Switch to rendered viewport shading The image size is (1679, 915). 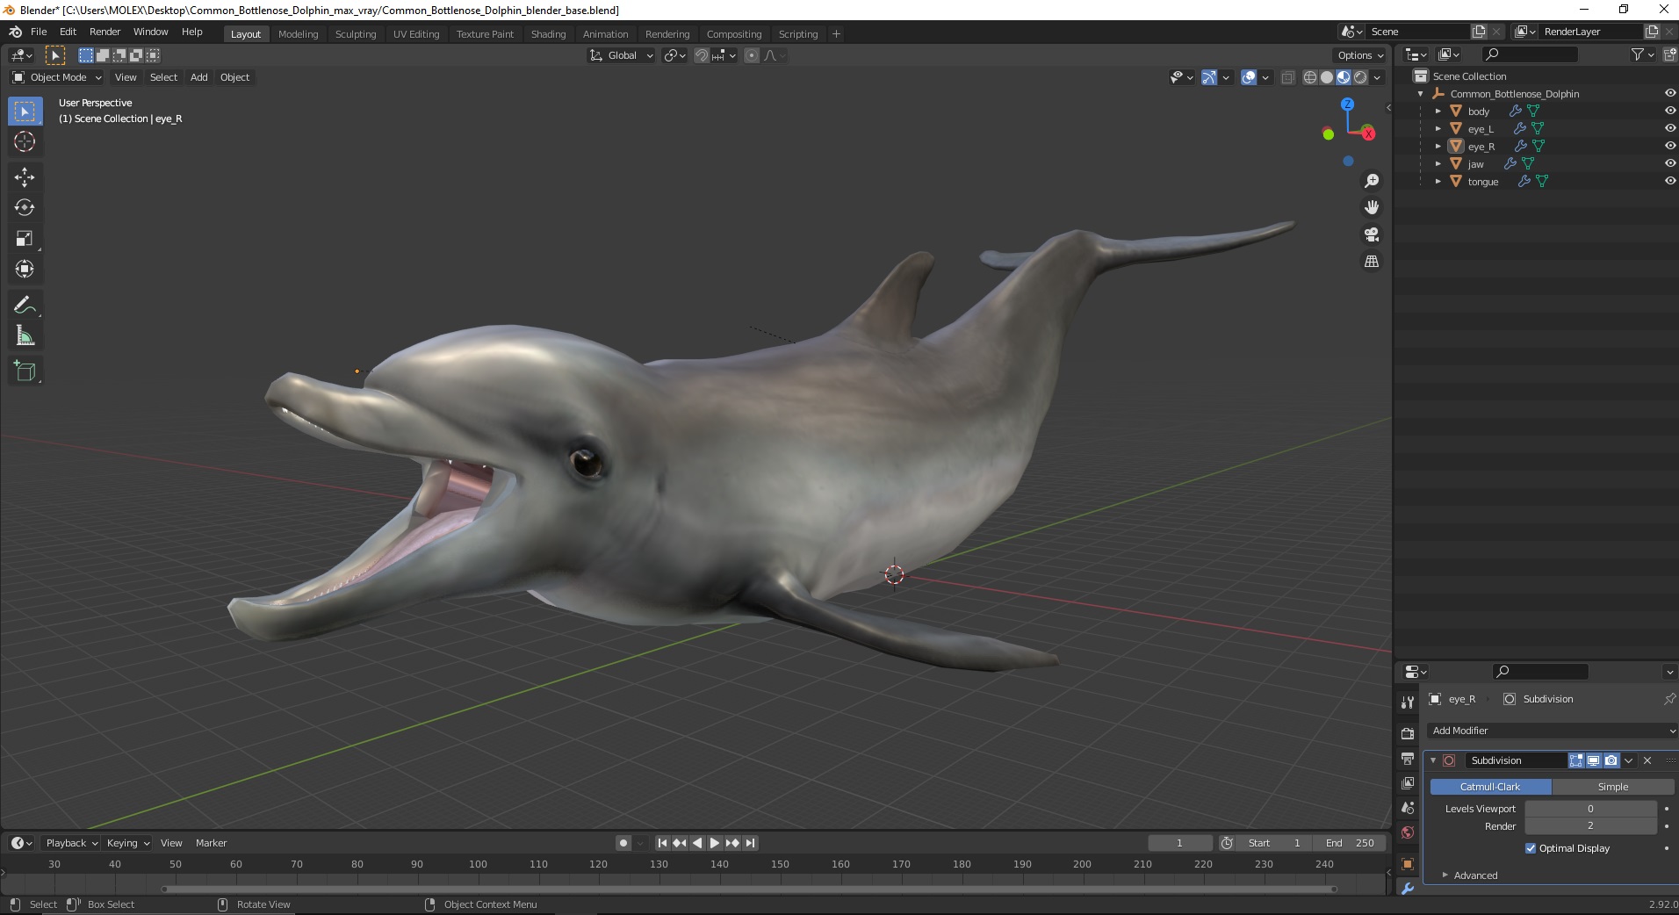tap(1360, 77)
